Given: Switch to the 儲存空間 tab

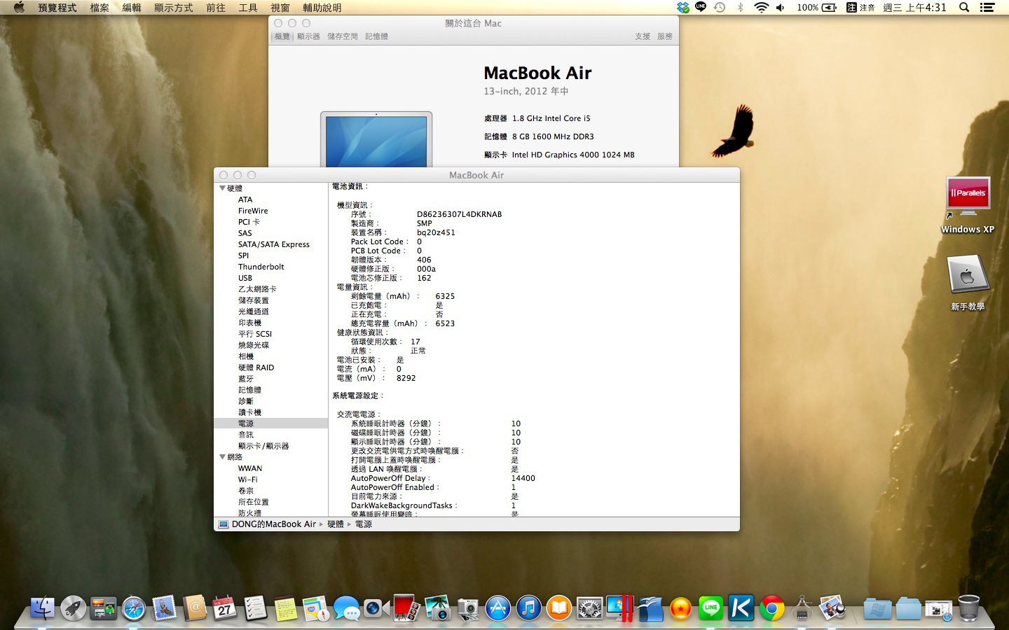Looking at the screenshot, I should pyautogui.click(x=342, y=36).
